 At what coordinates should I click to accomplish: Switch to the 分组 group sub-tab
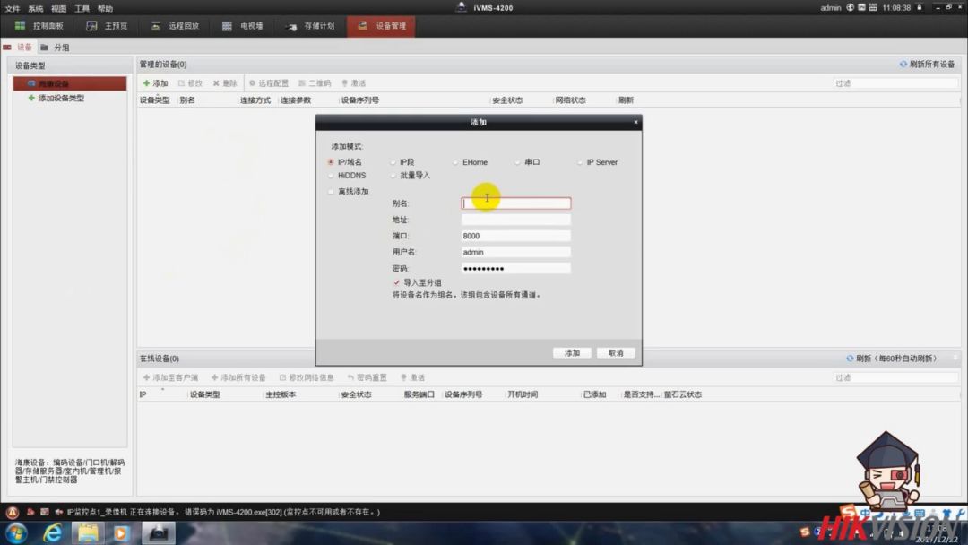click(x=56, y=48)
